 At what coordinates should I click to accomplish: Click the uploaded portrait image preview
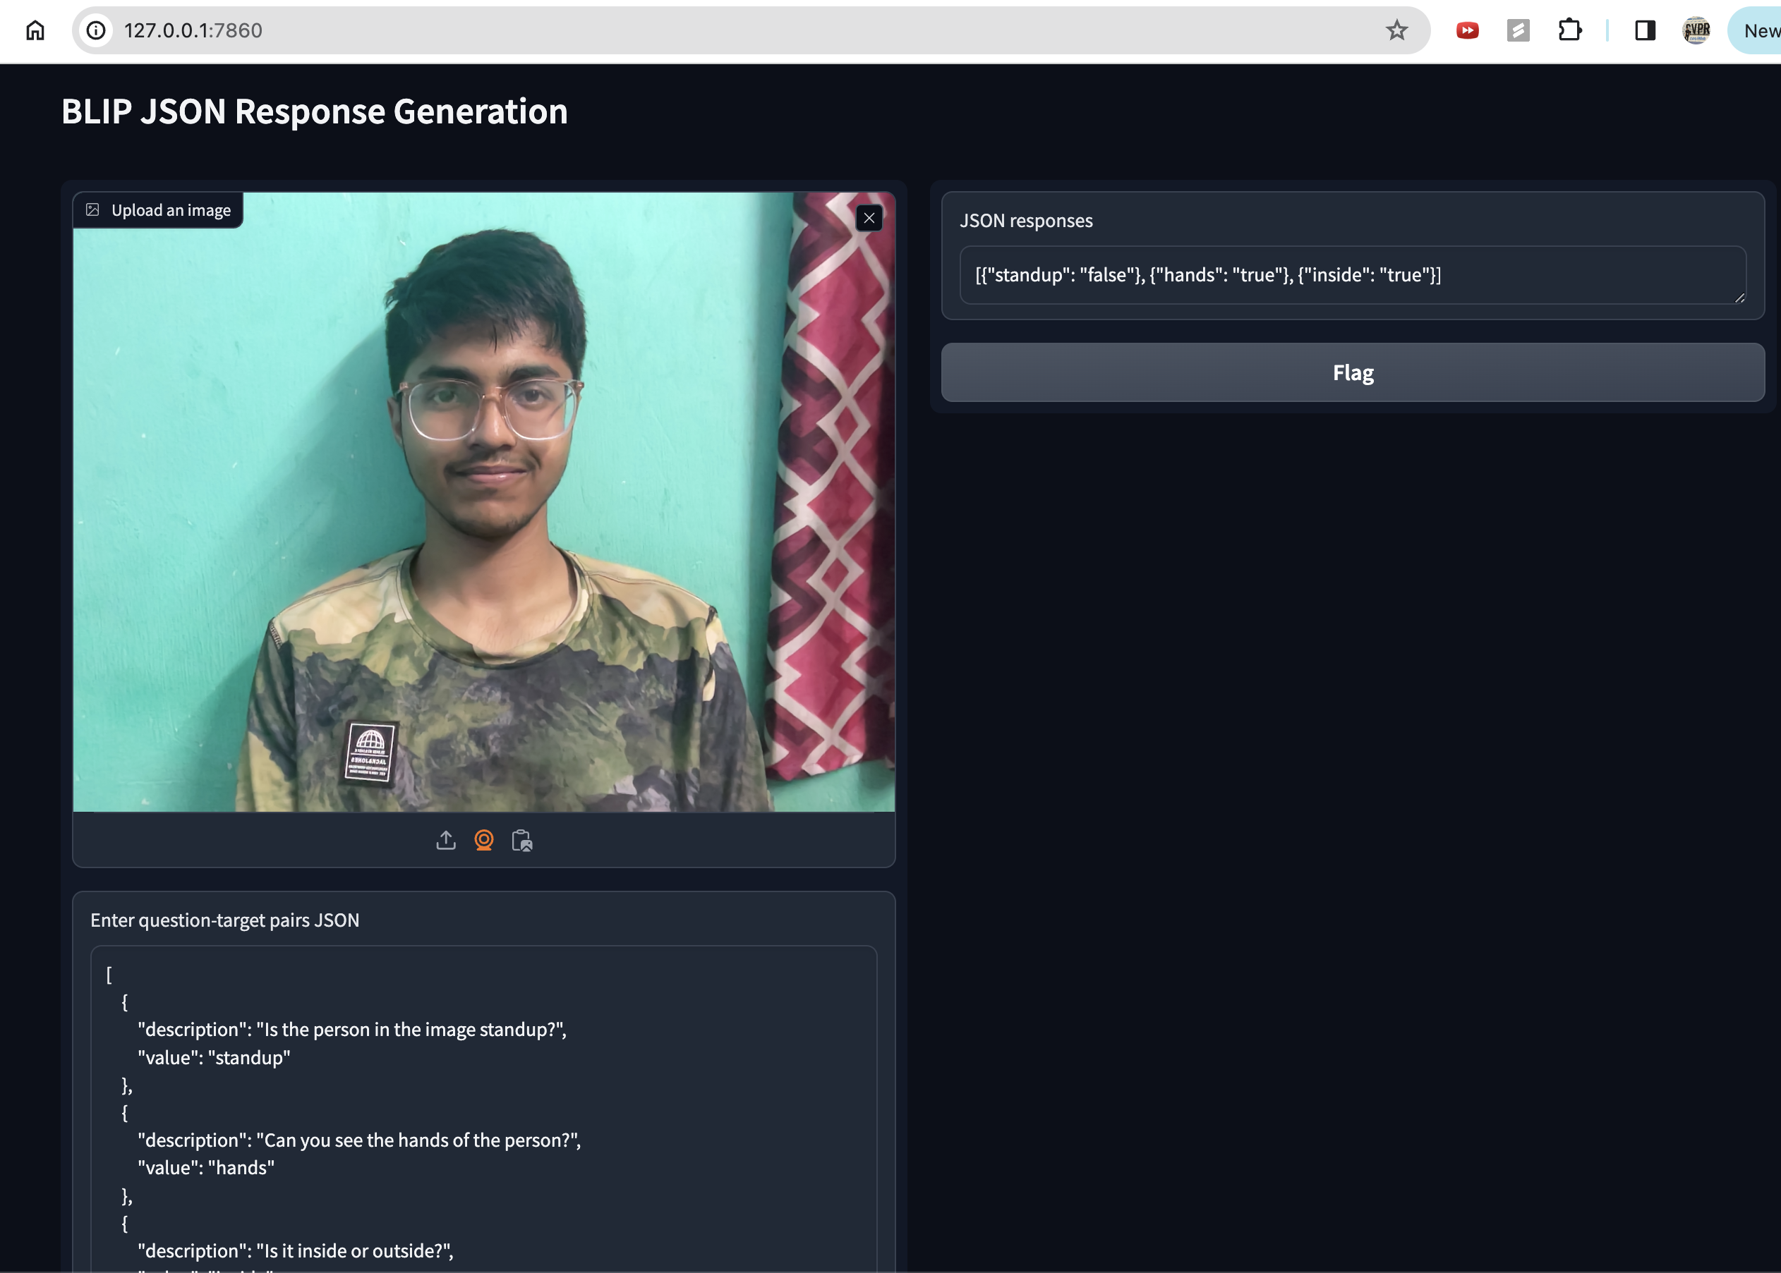(x=483, y=501)
